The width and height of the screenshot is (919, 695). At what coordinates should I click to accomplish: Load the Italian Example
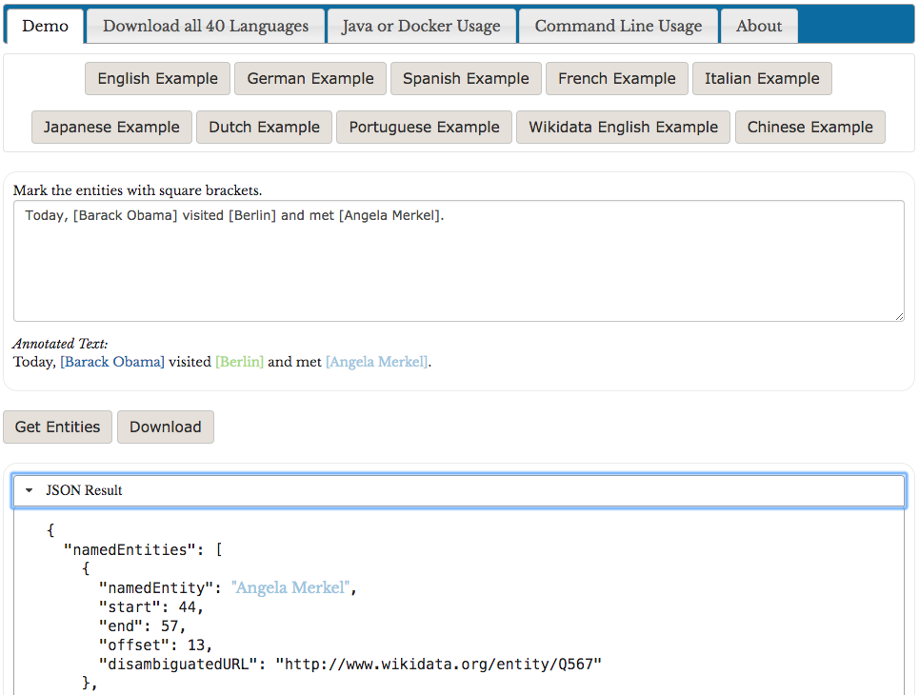(x=762, y=78)
